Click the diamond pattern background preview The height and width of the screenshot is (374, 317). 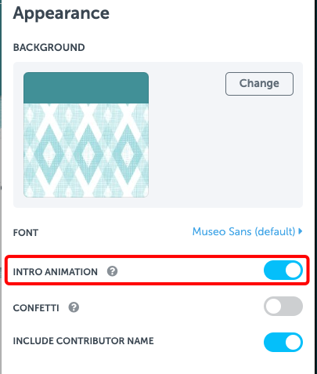click(x=86, y=151)
